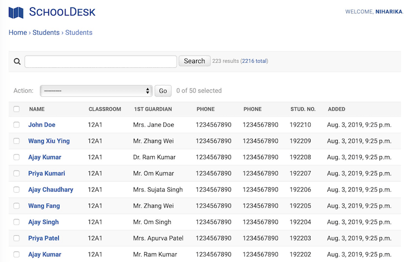The image size is (410, 262).
Task: Tick the checkbox next to Priya Kumari
Action: (17, 174)
